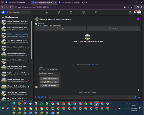Open the Akisha conversation

[15, 22]
